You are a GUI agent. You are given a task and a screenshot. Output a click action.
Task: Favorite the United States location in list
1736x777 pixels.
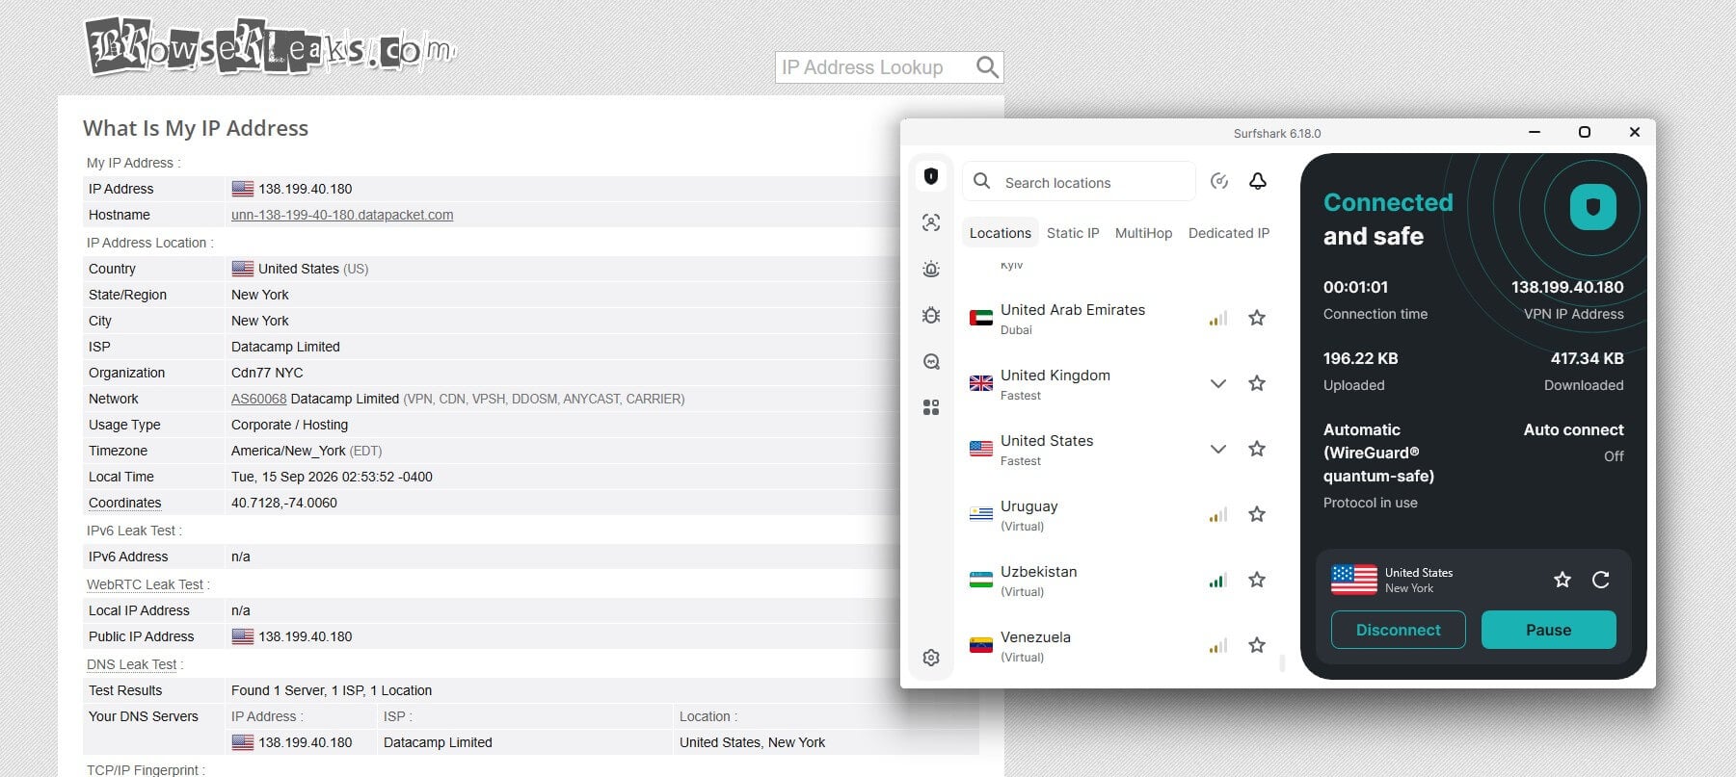[1257, 449]
